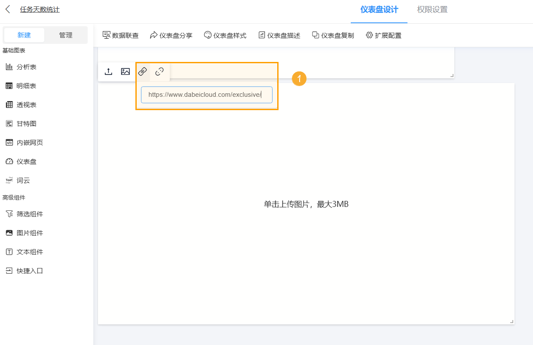Viewport: 533px width, 345px height.
Task: Select the 透视表 pivot table icon
Action: pyautogui.click(x=10, y=105)
